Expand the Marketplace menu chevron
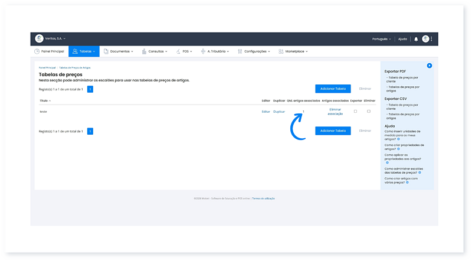 pyautogui.click(x=307, y=51)
